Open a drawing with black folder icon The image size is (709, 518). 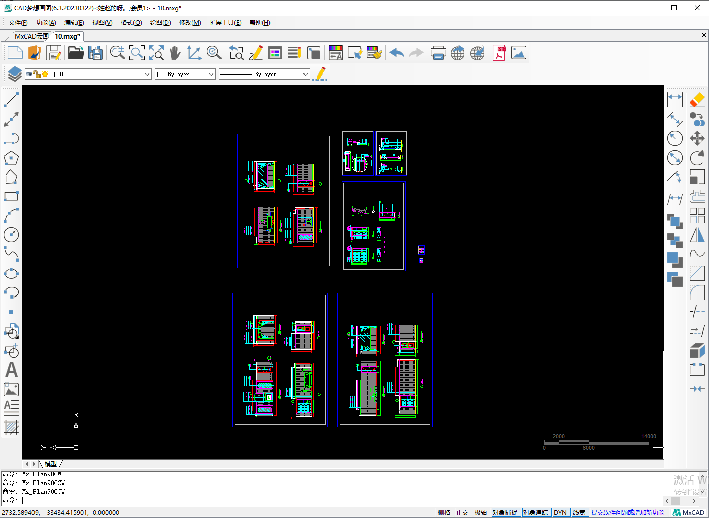[76, 53]
